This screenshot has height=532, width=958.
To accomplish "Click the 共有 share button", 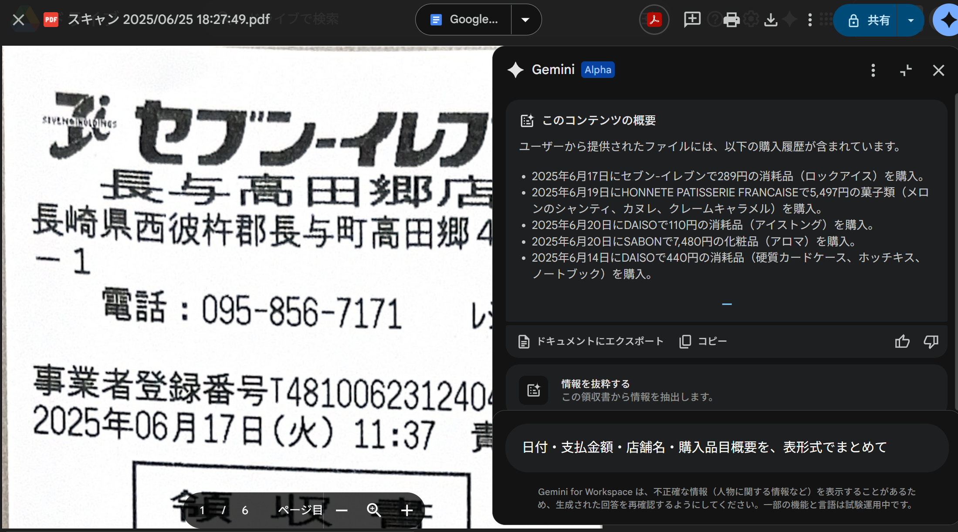I will tap(866, 20).
